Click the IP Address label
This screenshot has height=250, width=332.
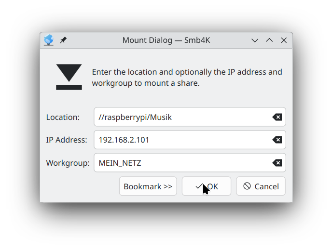point(67,140)
